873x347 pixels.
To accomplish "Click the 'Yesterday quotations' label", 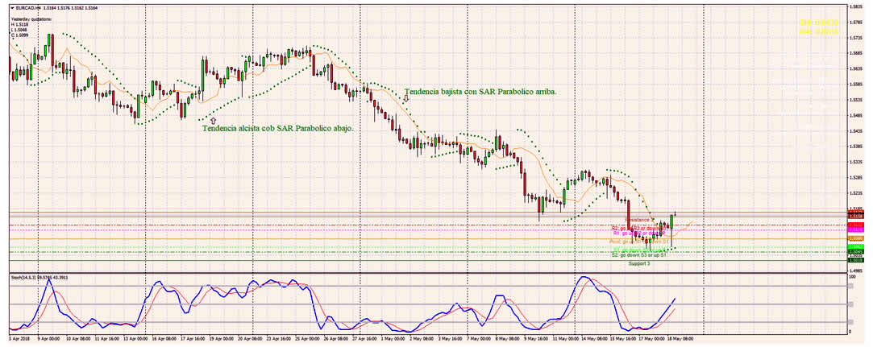I will coord(31,19).
